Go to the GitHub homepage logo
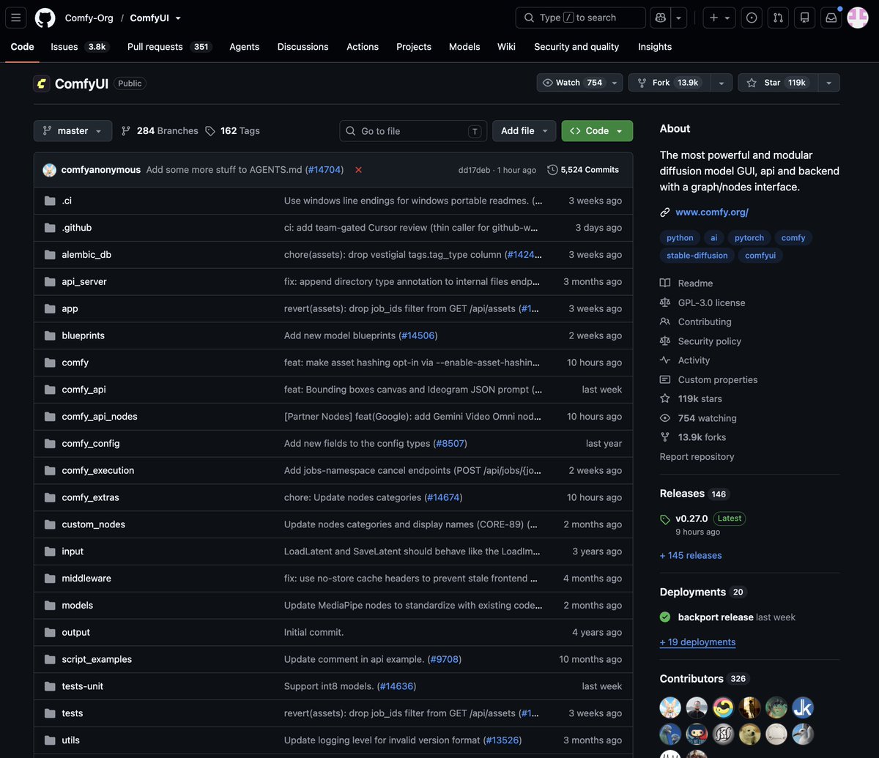879x758 pixels. point(45,18)
